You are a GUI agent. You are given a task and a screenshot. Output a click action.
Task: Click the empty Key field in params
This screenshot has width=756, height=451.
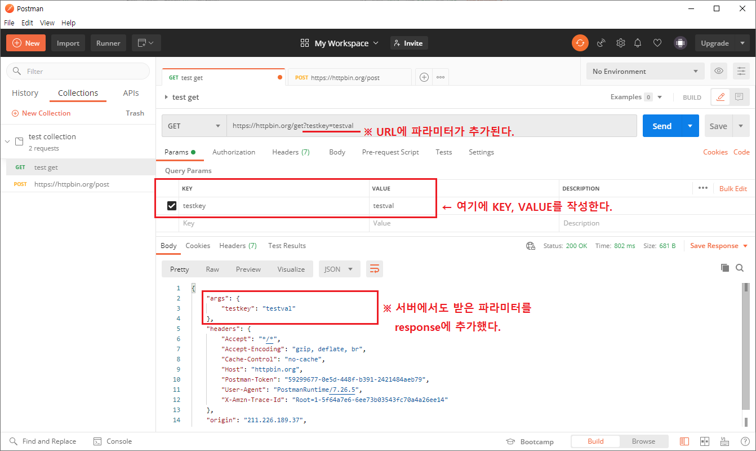[274, 223]
